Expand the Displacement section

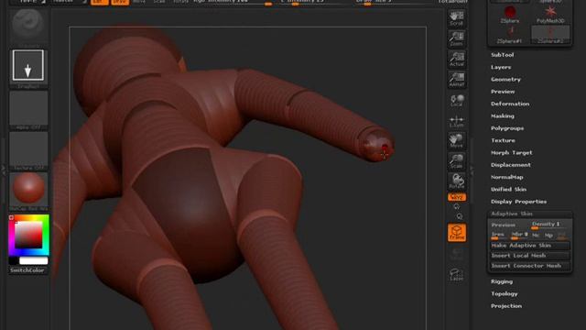click(x=511, y=165)
